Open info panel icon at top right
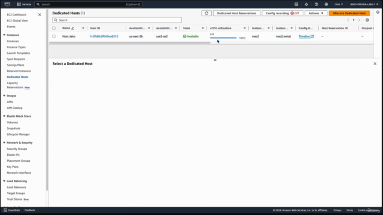383x215 pixels. pos(378,12)
